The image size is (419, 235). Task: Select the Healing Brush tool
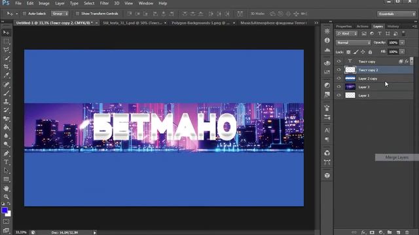[7, 85]
